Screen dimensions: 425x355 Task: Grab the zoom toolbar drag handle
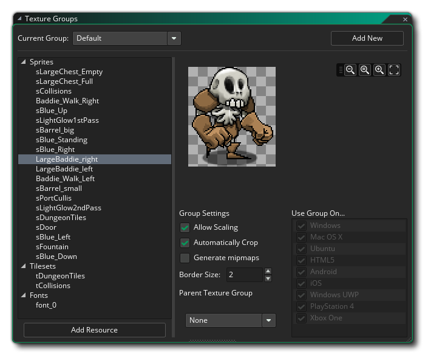click(x=341, y=70)
